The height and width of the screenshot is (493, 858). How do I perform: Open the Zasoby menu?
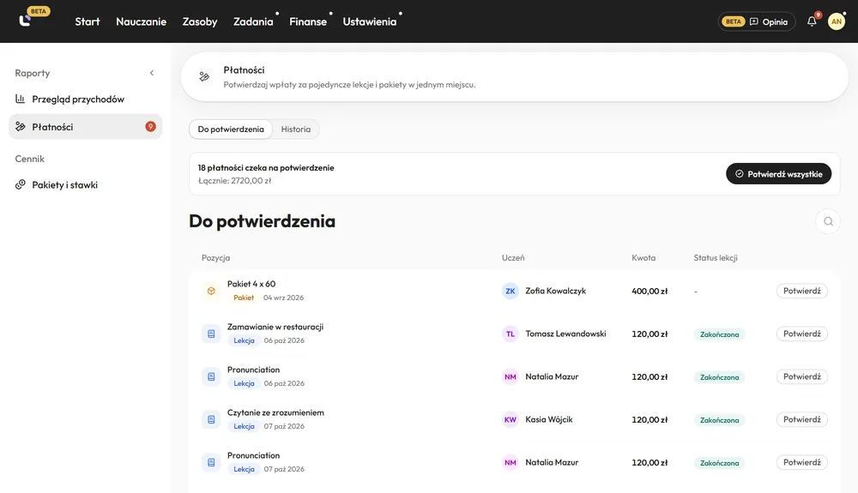click(x=200, y=21)
